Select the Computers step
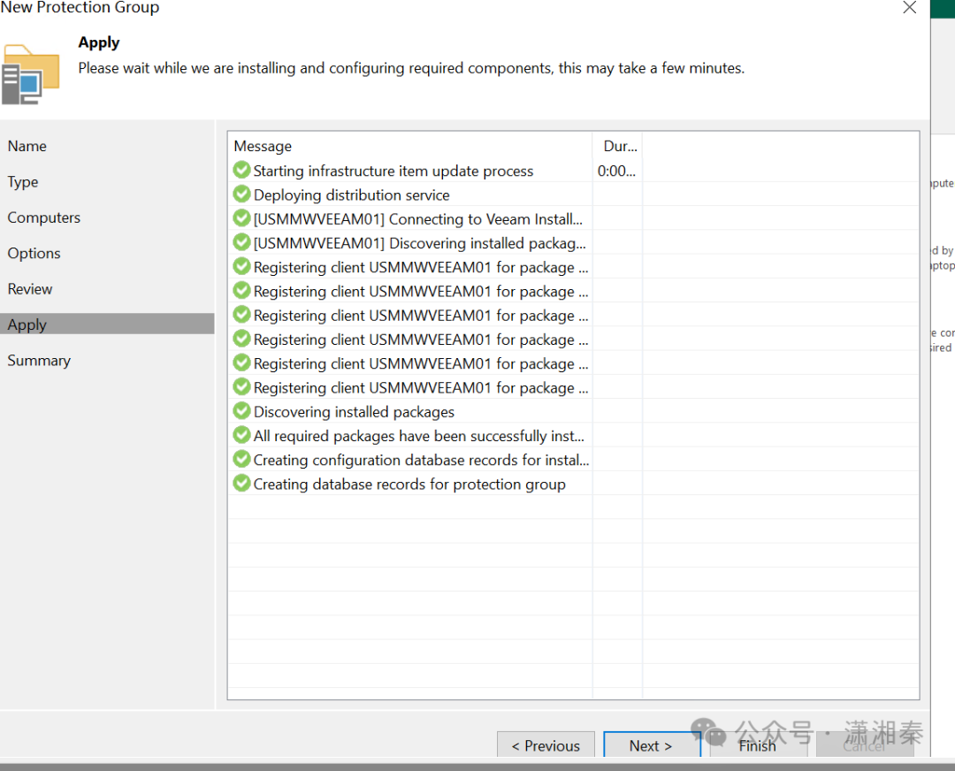The height and width of the screenshot is (771, 955). pyautogui.click(x=43, y=218)
